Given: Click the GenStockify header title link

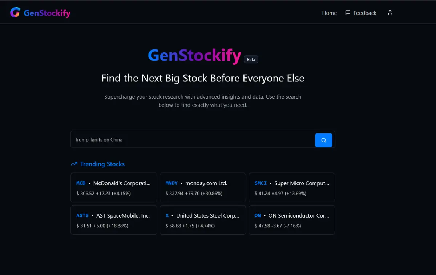Looking at the screenshot, I should 194,56.
